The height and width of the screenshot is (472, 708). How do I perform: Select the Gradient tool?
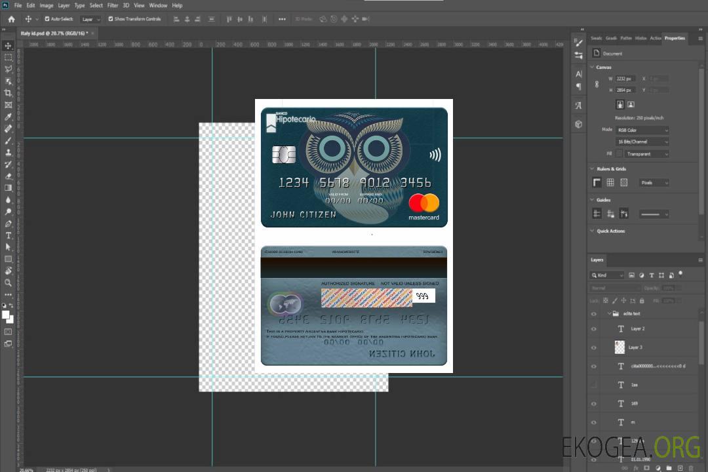[x=8, y=188]
